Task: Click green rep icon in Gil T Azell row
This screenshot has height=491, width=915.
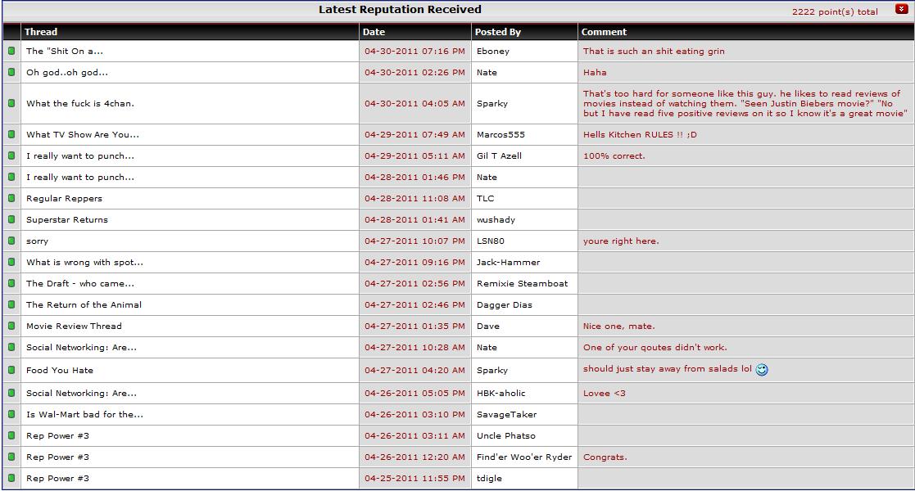Action: coord(11,155)
